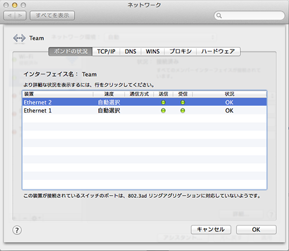Click 自動選択 speed for Ethernet 2

point(109,102)
